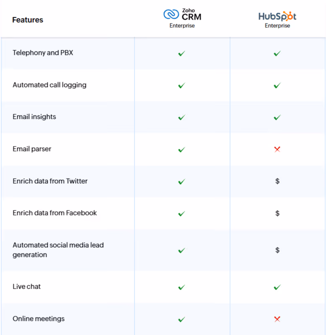326x335 pixels.
Task: Click HubSpot's checkmark for Live chat
Action: click(x=277, y=287)
